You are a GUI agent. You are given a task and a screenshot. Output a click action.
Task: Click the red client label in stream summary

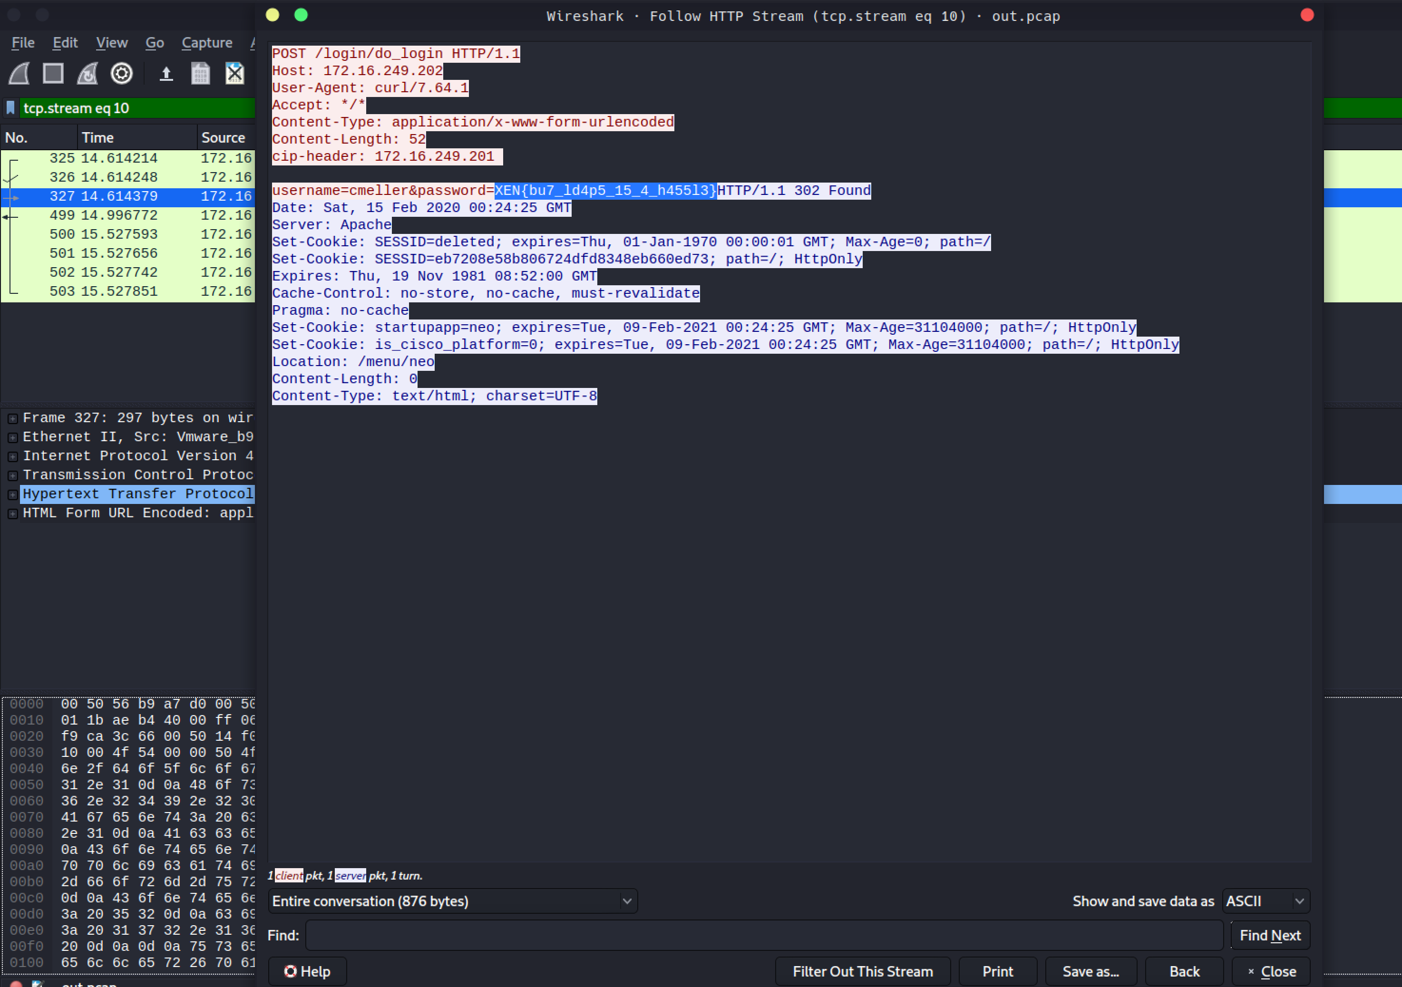[289, 875]
